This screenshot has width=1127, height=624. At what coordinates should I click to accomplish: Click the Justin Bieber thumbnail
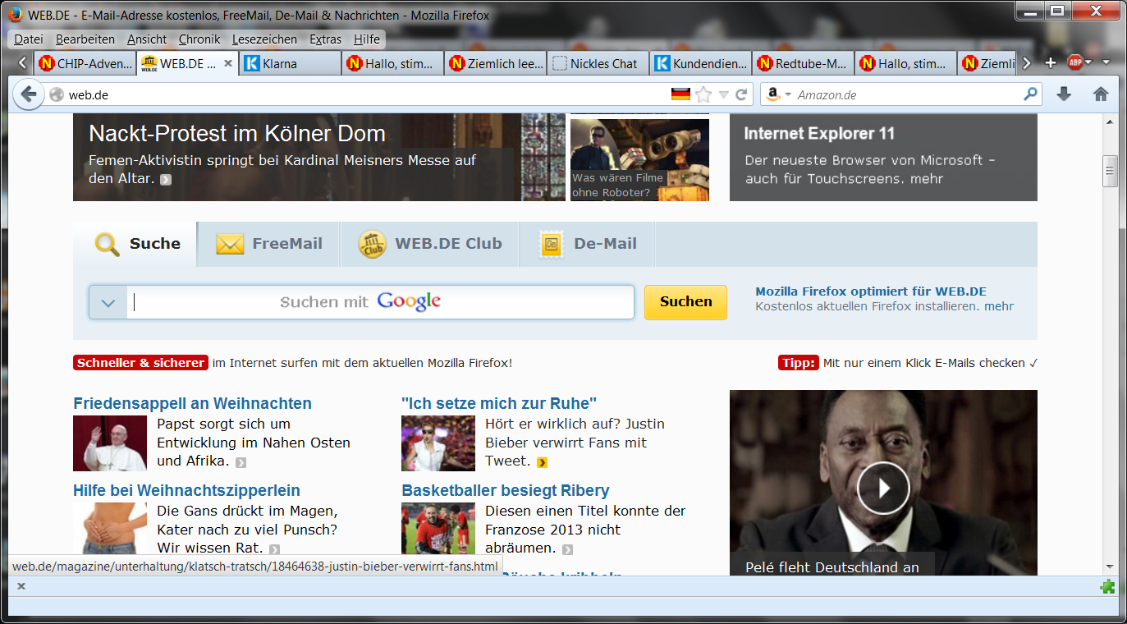(438, 443)
